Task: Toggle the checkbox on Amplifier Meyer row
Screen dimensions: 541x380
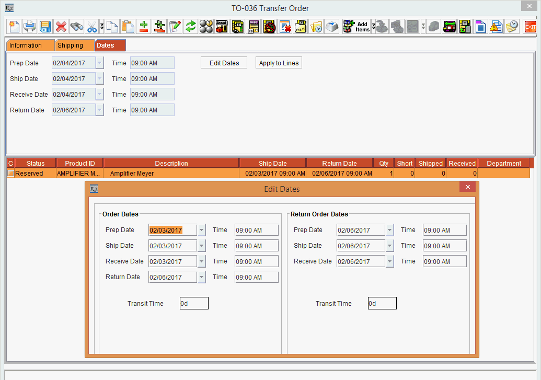Action: point(10,174)
